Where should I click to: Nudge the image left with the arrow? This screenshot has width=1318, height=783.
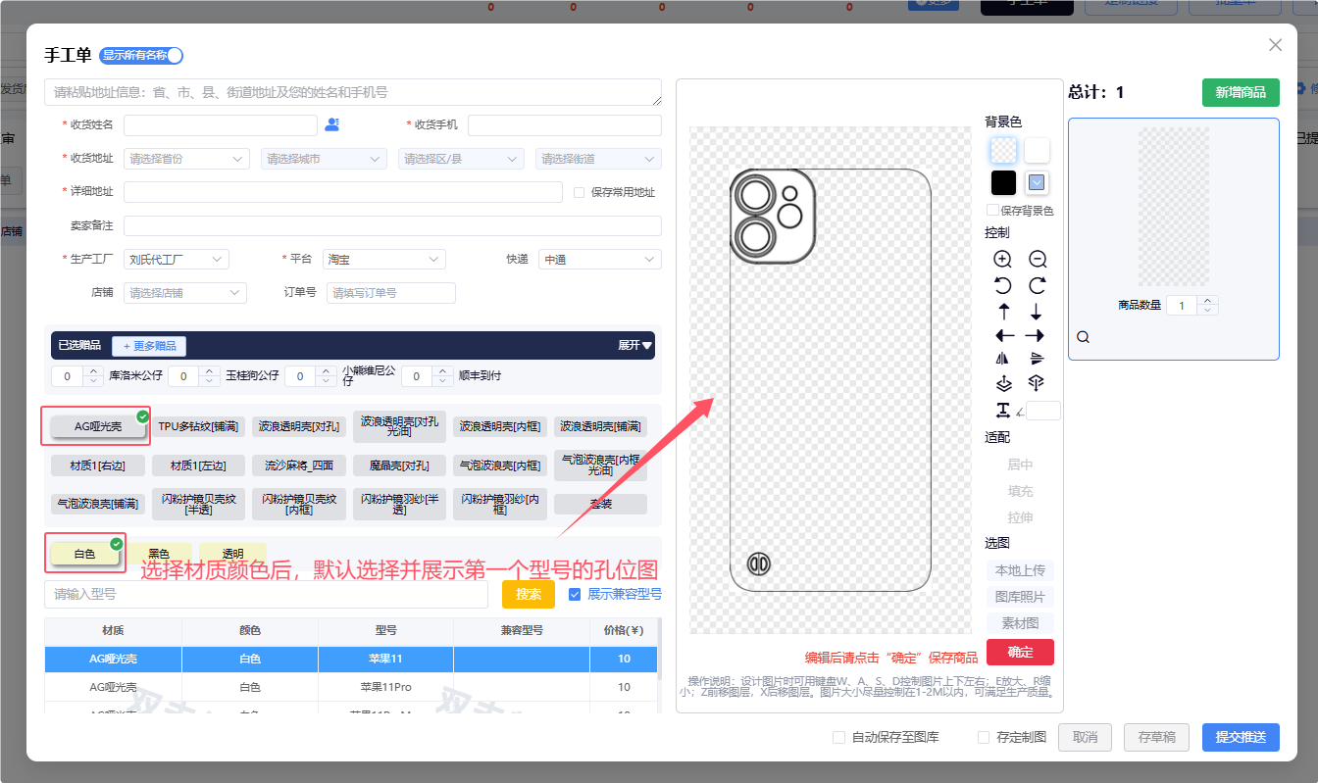[x=1004, y=336]
